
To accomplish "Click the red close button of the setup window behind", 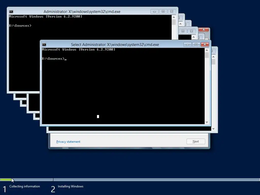I will point(204,29).
